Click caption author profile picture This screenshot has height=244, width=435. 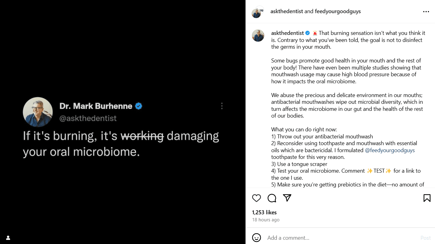(x=258, y=36)
